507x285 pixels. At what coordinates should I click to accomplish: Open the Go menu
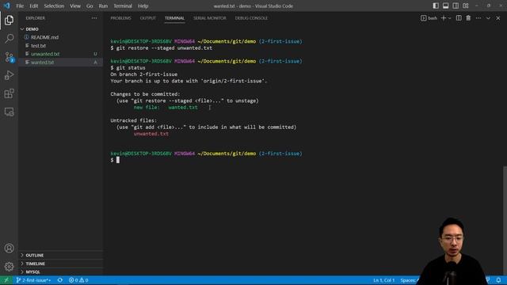90,6
